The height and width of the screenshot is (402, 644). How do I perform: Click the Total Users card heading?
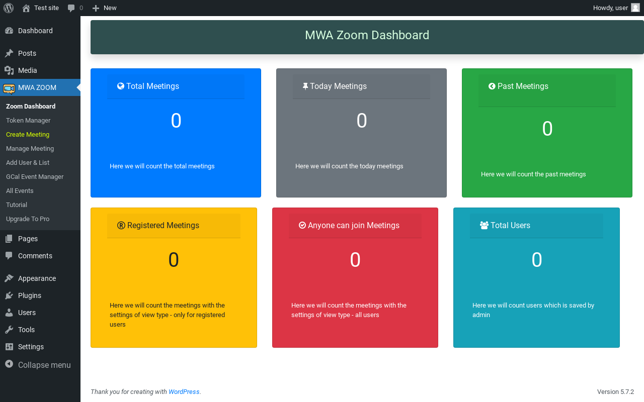[x=510, y=226]
